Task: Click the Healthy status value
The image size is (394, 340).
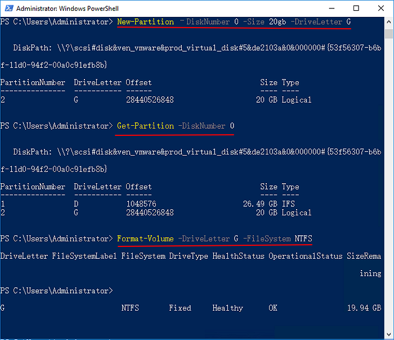Action: coord(227,308)
